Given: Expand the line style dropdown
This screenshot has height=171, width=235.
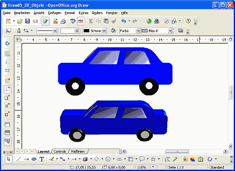Looking at the screenshot, I should pyautogui.click(x=55, y=31).
